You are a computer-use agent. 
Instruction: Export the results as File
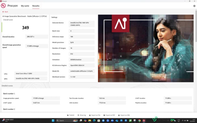pyautogui.click(x=94, y=115)
